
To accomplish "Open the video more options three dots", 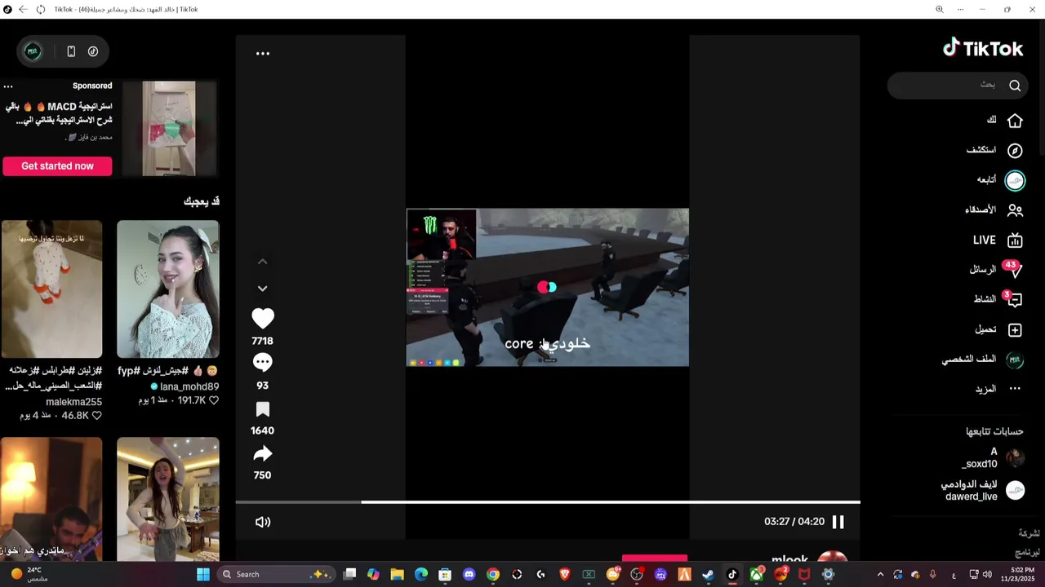I will 263,53.
